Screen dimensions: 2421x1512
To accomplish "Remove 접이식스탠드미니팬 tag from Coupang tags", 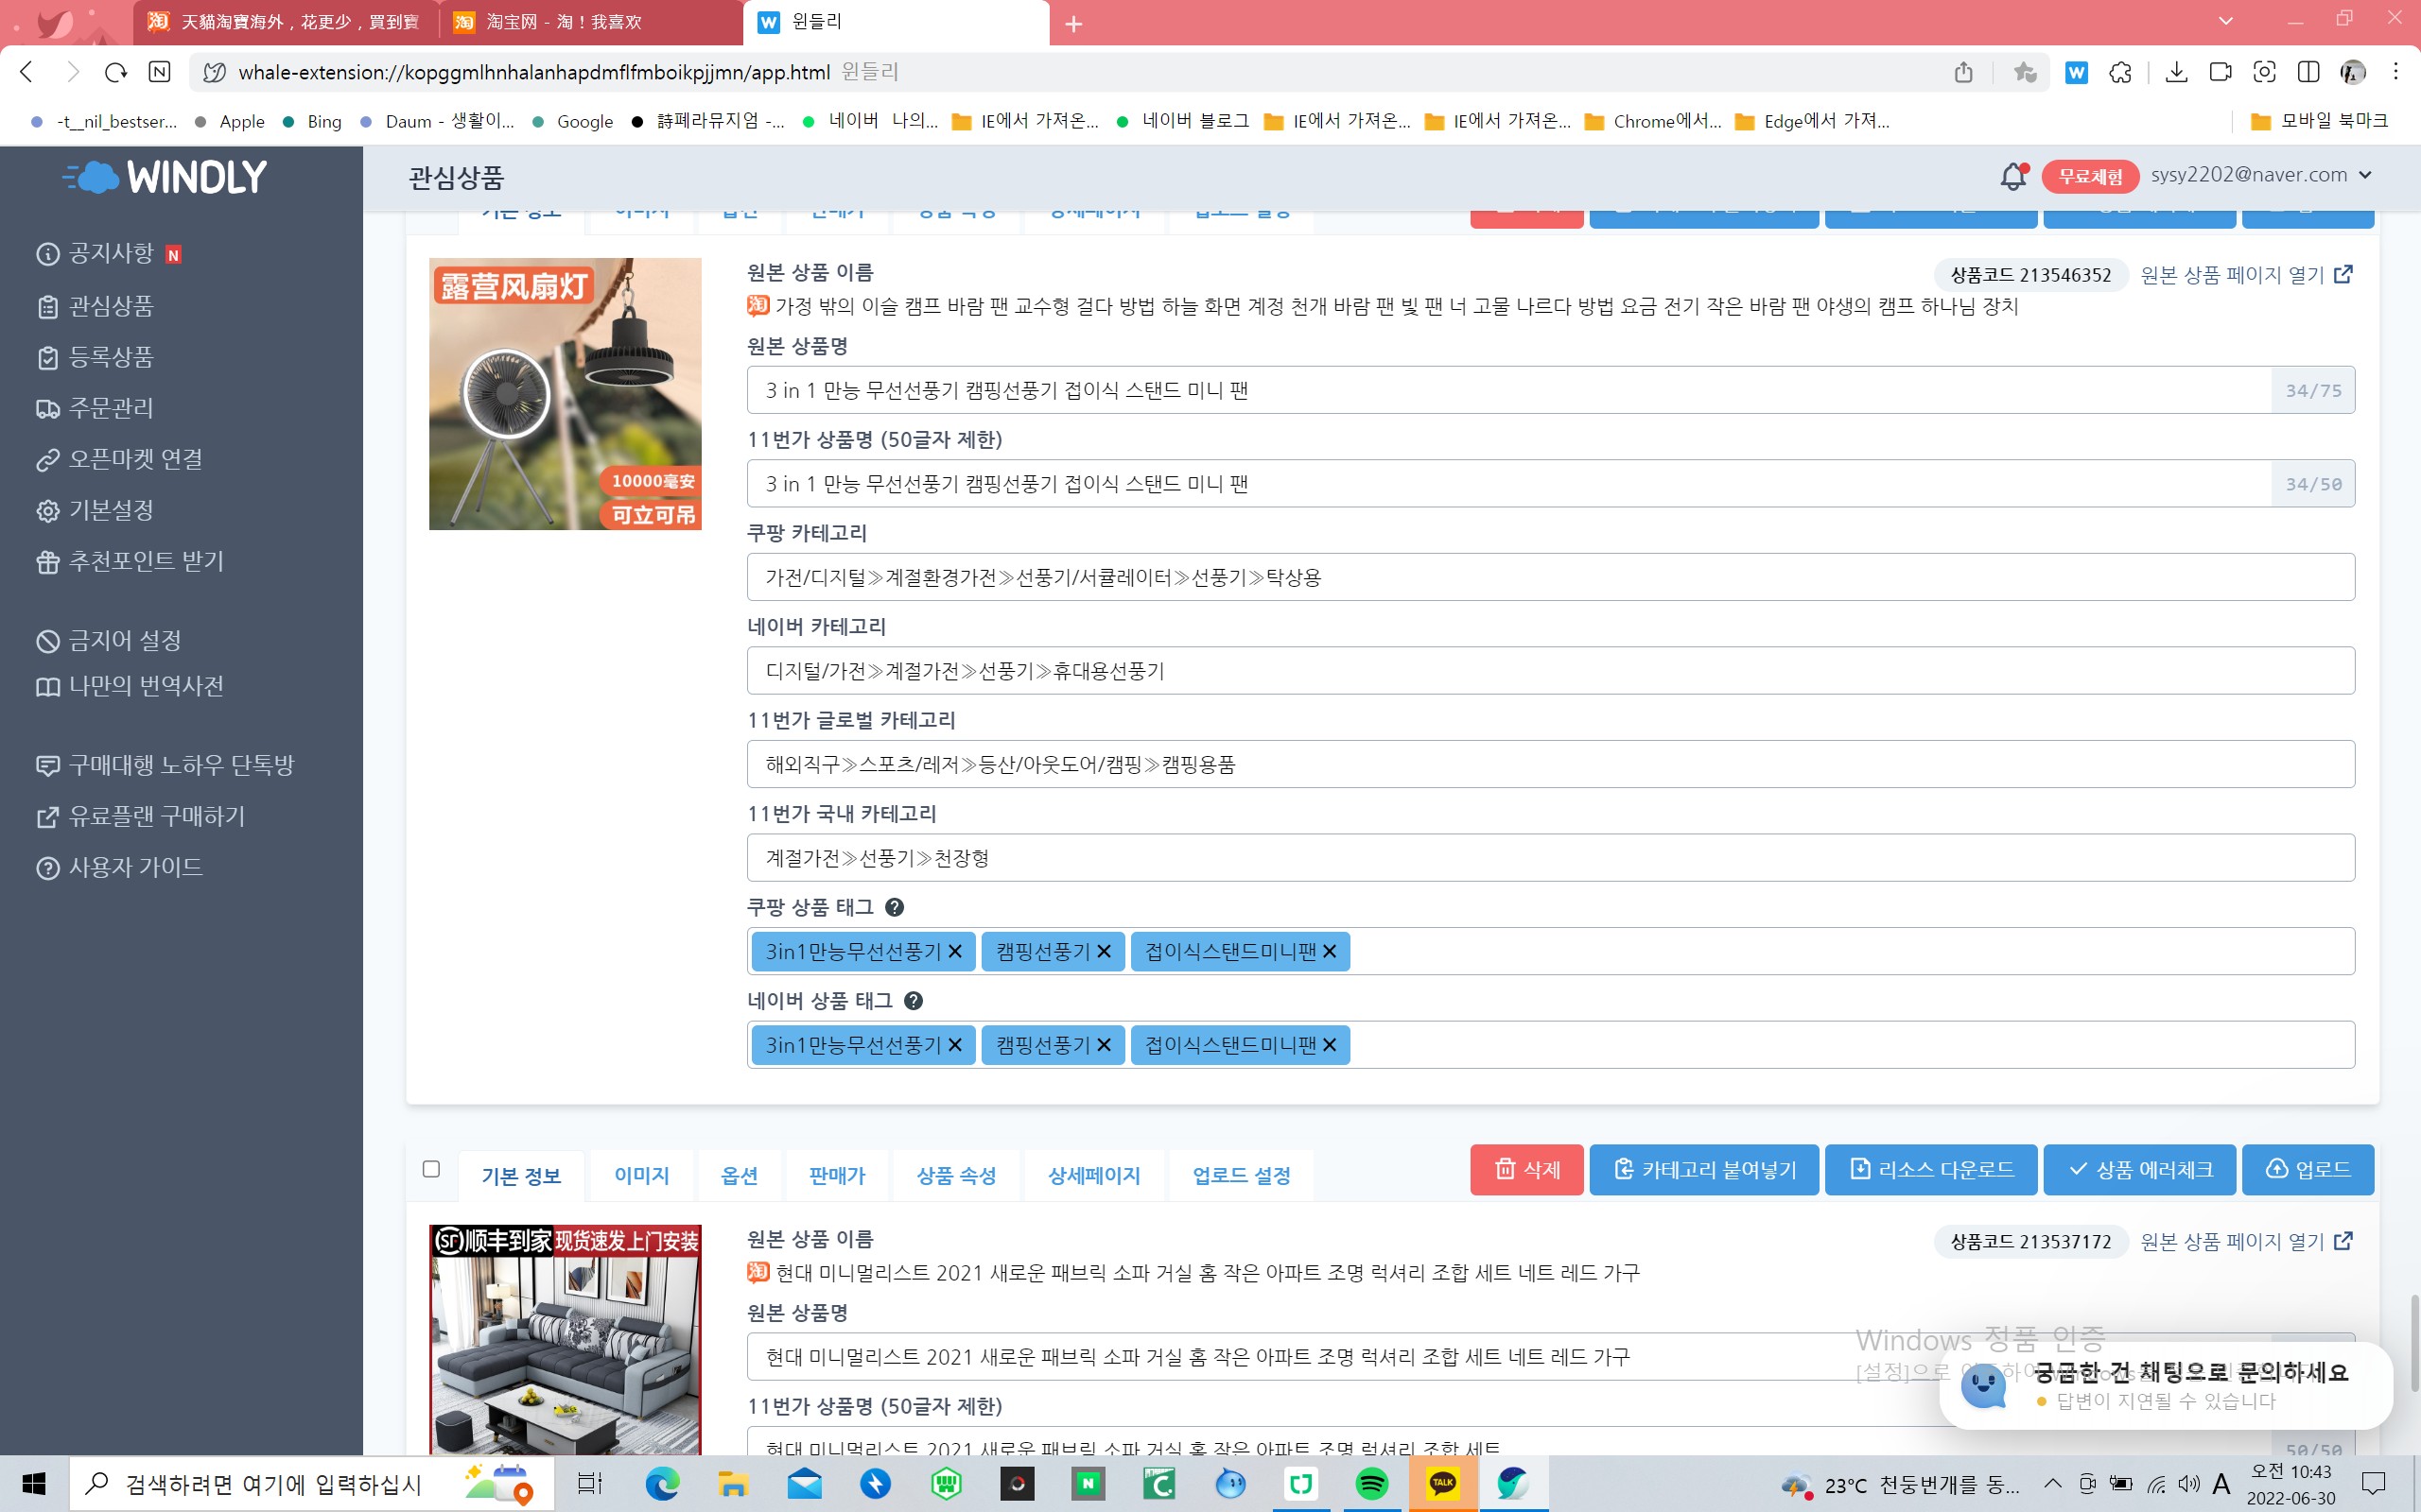I will (1330, 951).
